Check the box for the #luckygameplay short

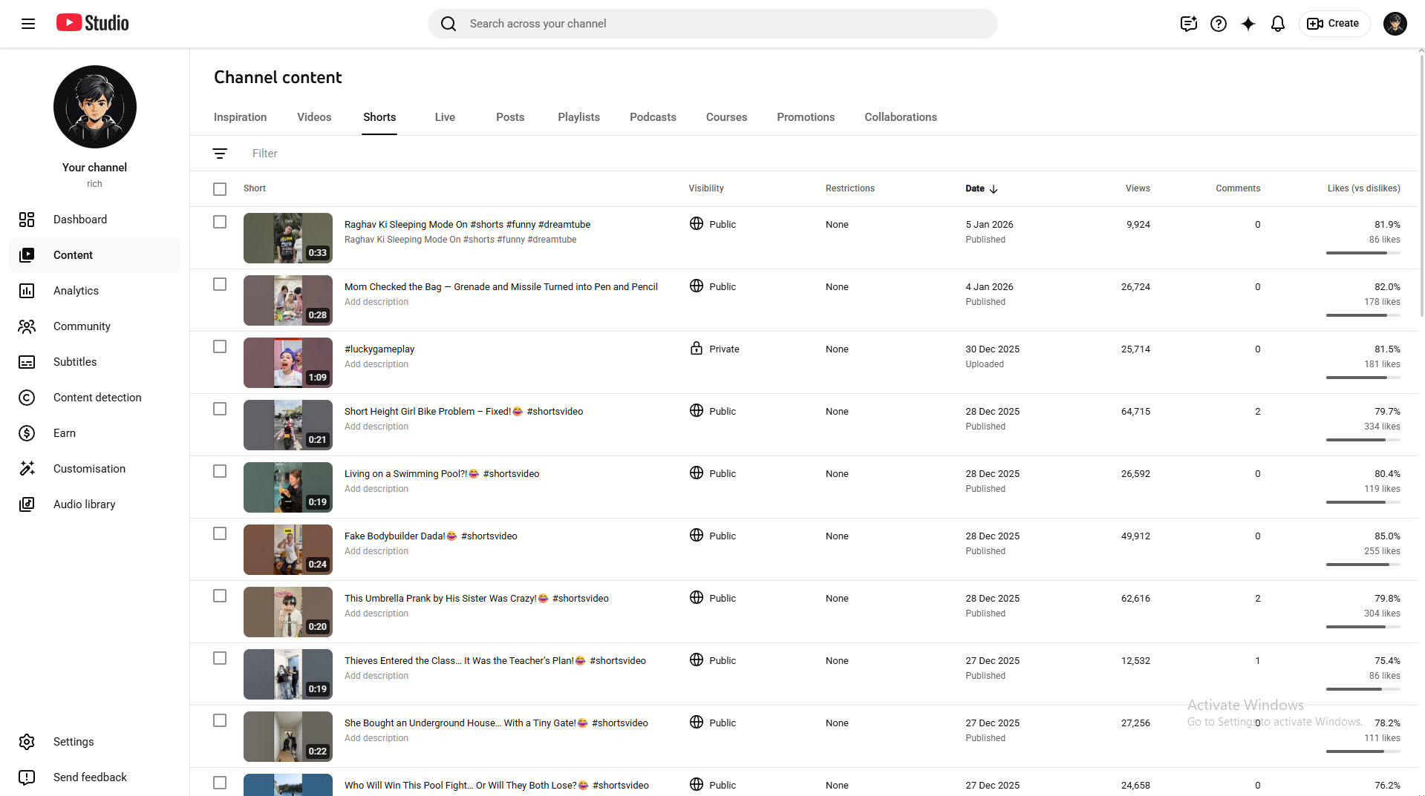coord(220,346)
